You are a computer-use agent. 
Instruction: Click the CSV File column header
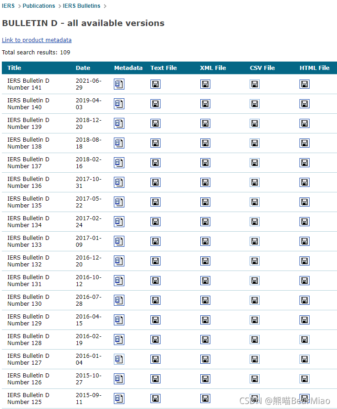tap(262, 68)
